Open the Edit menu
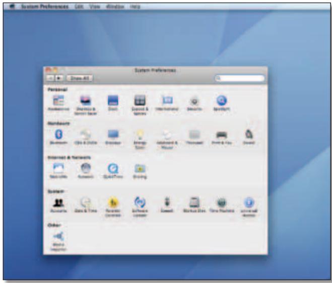Viewport: 332px width, 283px height. (x=79, y=7)
